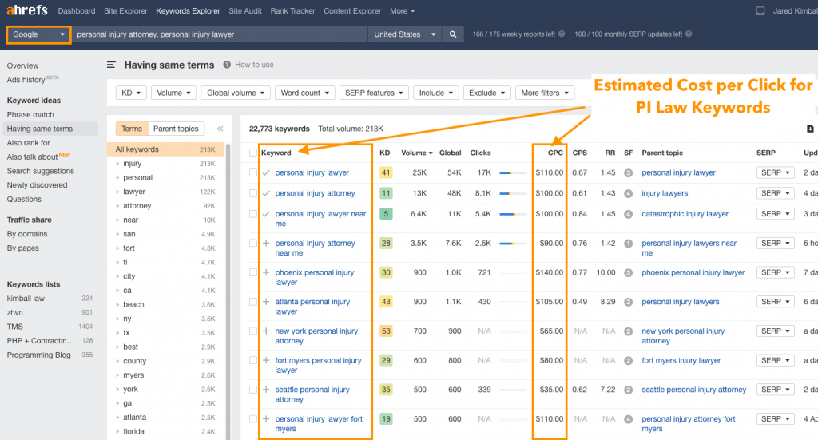The width and height of the screenshot is (818, 440).
Task: Open the Google search engine dropdown
Action: (38, 34)
